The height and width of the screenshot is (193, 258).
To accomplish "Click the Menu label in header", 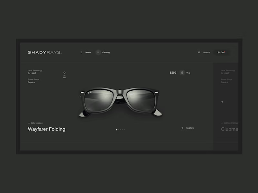I will click(x=88, y=52).
